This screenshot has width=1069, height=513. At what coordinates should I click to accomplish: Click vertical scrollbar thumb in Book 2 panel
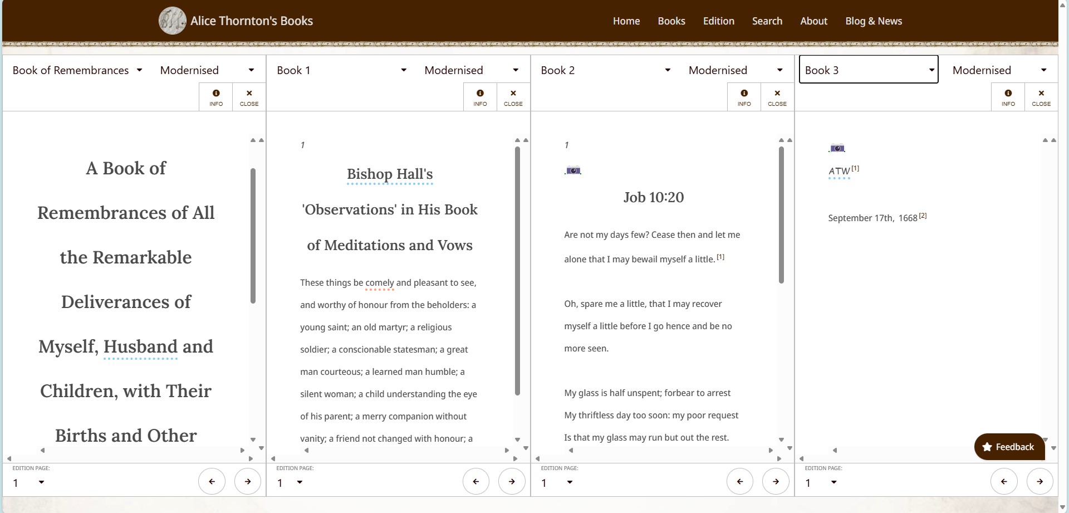click(x=781, y=216)
